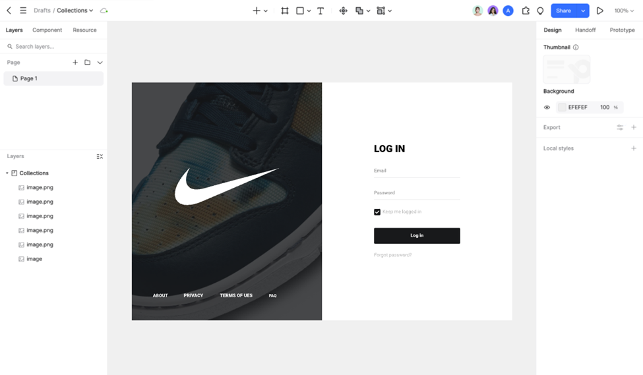
Task: Click the second purple user avatar
Action: [x=493, y=11]
